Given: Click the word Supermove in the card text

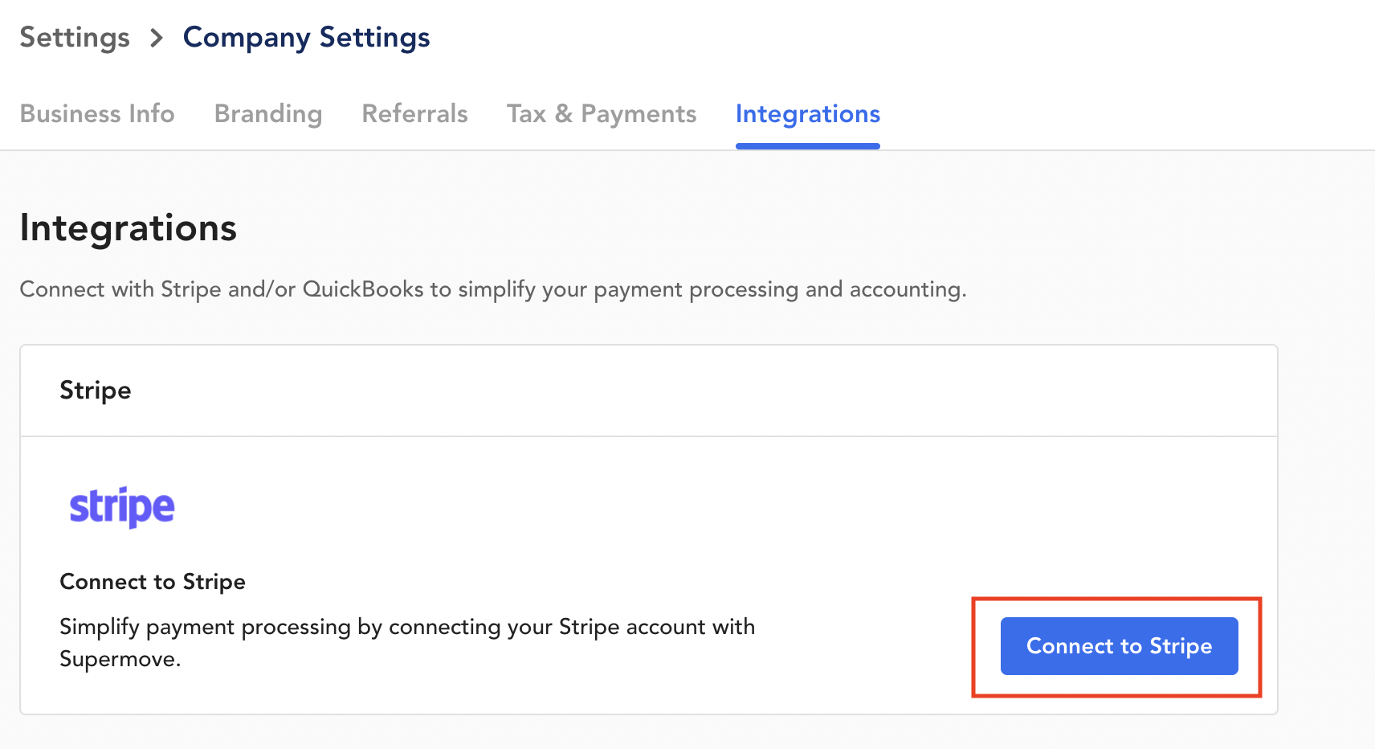Looking at the screenshot, I should [117, 660].
